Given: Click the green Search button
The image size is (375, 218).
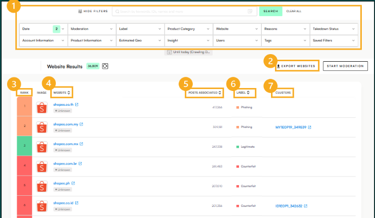Looking at the screenshot, I should [270, 11].
